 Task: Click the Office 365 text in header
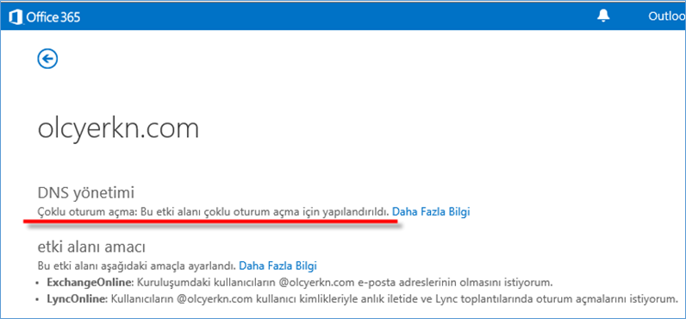pyautogui.click(x=53, y=17)
